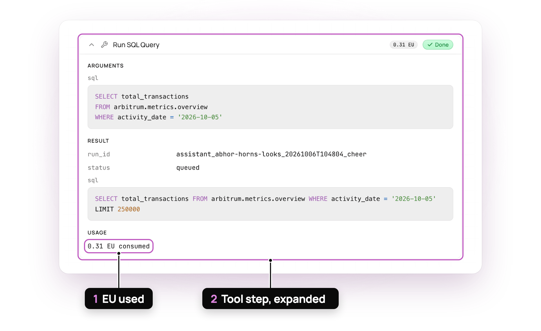This screenshot has width=541, height=331.
Task: Click the wrench tool icon
Action: pyautogui.click(x=105, y=45)
